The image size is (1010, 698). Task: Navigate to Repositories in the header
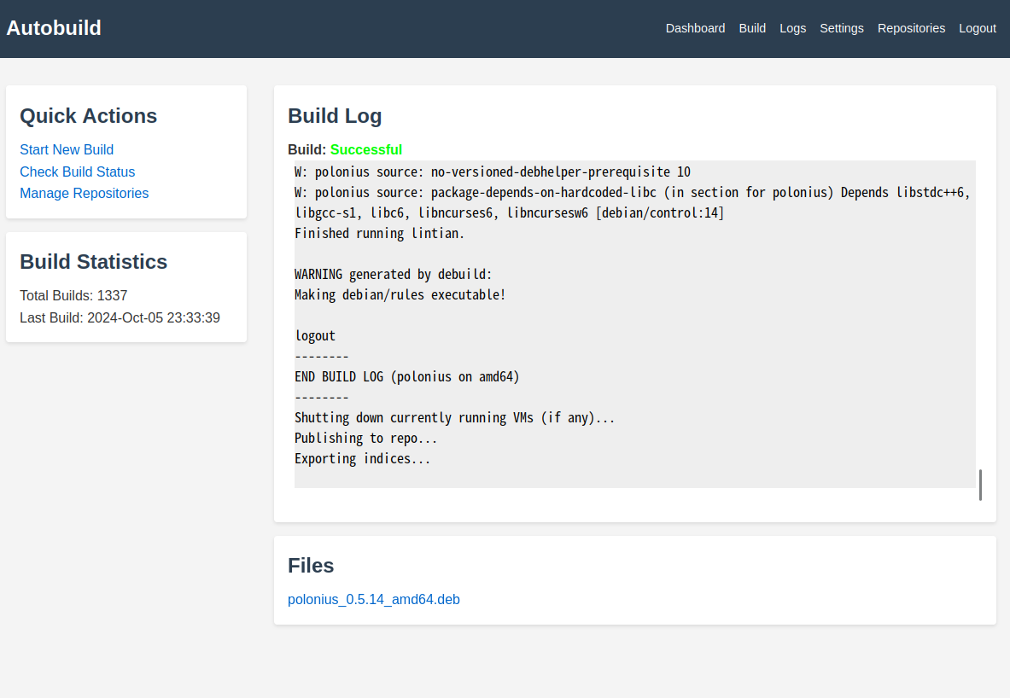[911, 28]
